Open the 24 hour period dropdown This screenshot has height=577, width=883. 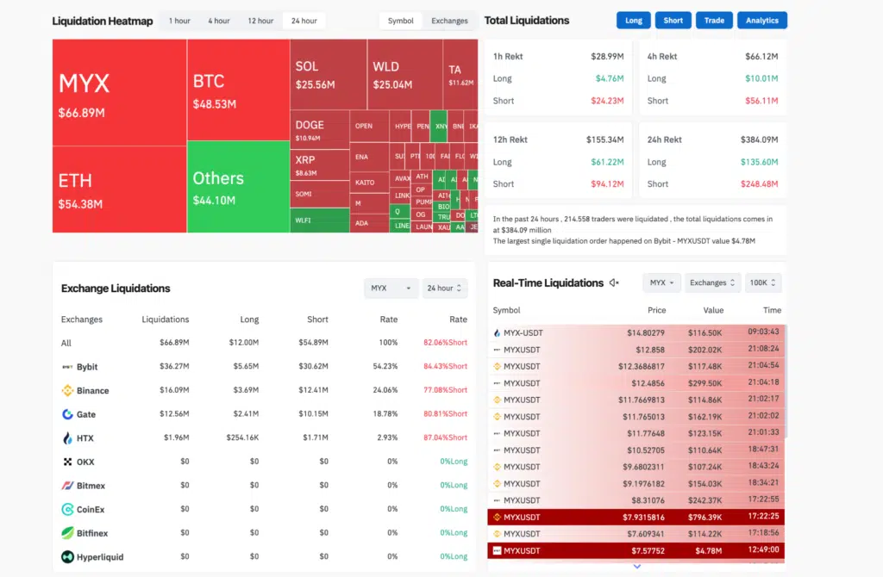[445, 288]
